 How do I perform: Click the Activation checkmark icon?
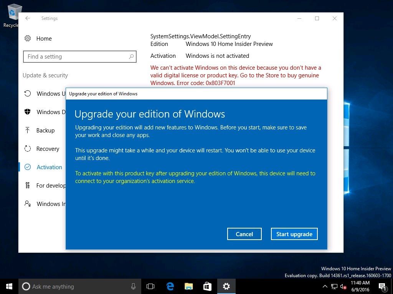28,167
